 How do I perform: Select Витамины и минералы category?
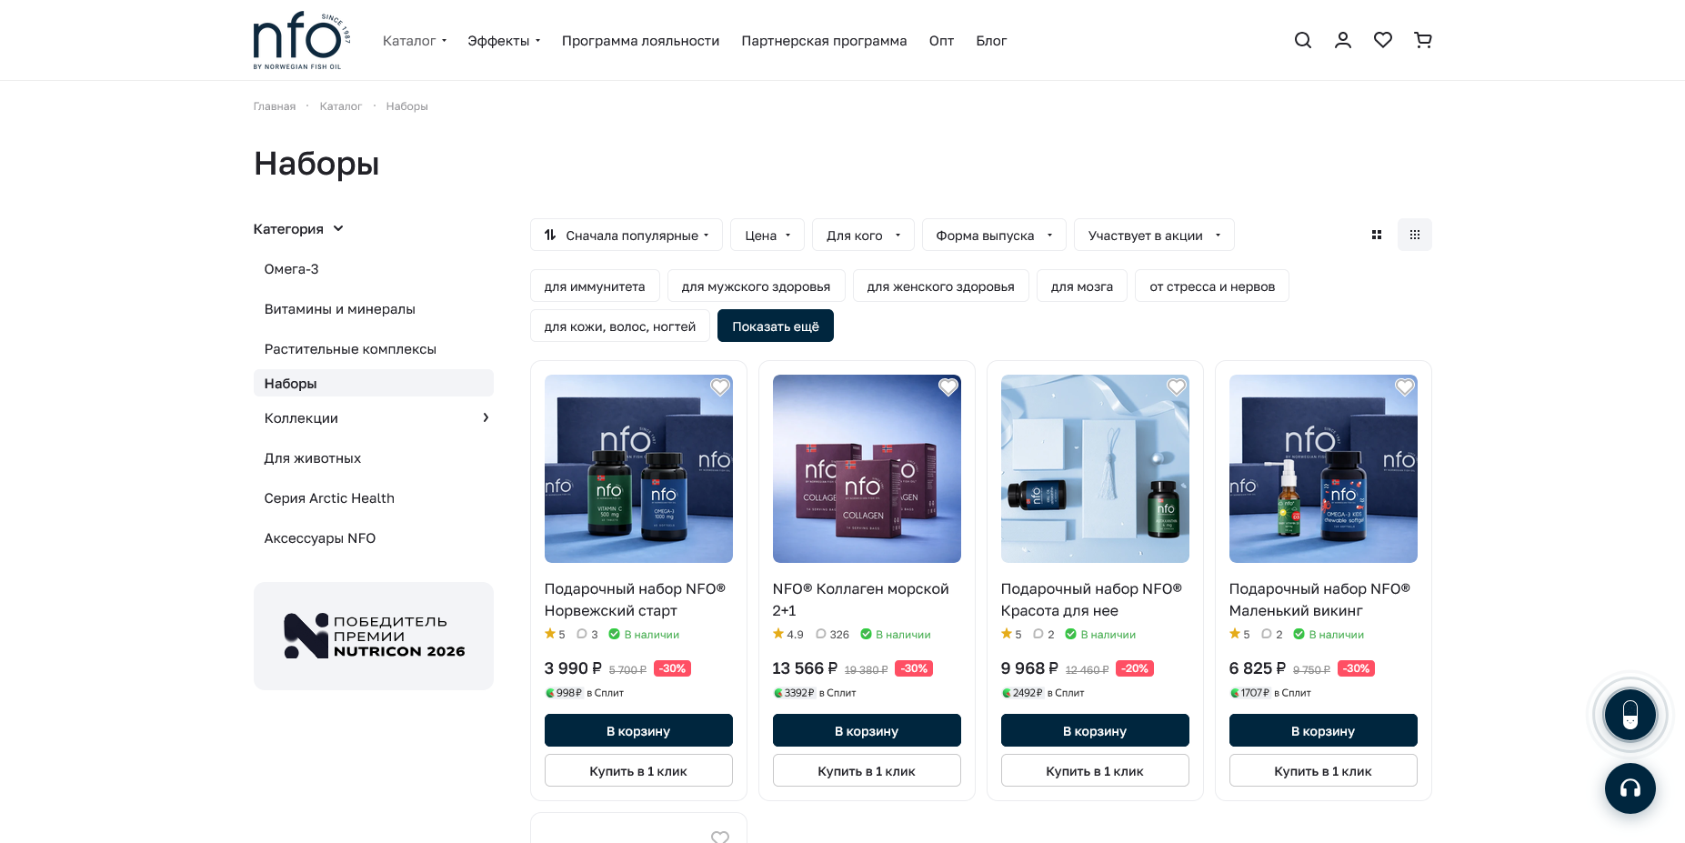(x=339, y=309)
